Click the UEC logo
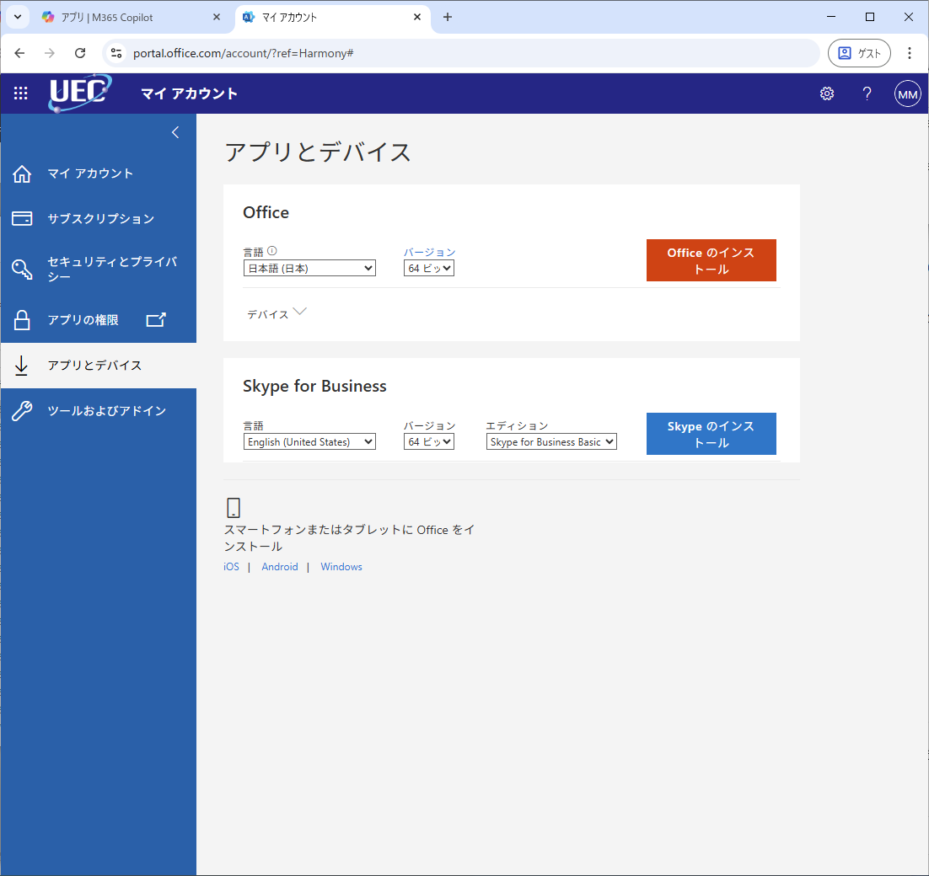The width and height of the screenshot is (929, 876). [79, 93]
